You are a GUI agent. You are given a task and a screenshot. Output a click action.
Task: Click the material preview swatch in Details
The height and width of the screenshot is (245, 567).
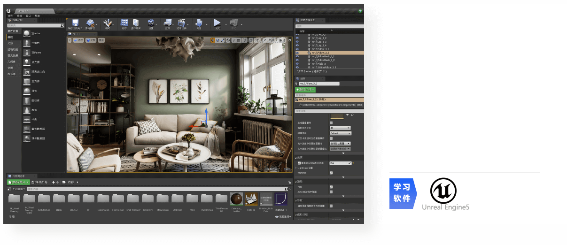[336, 116]
